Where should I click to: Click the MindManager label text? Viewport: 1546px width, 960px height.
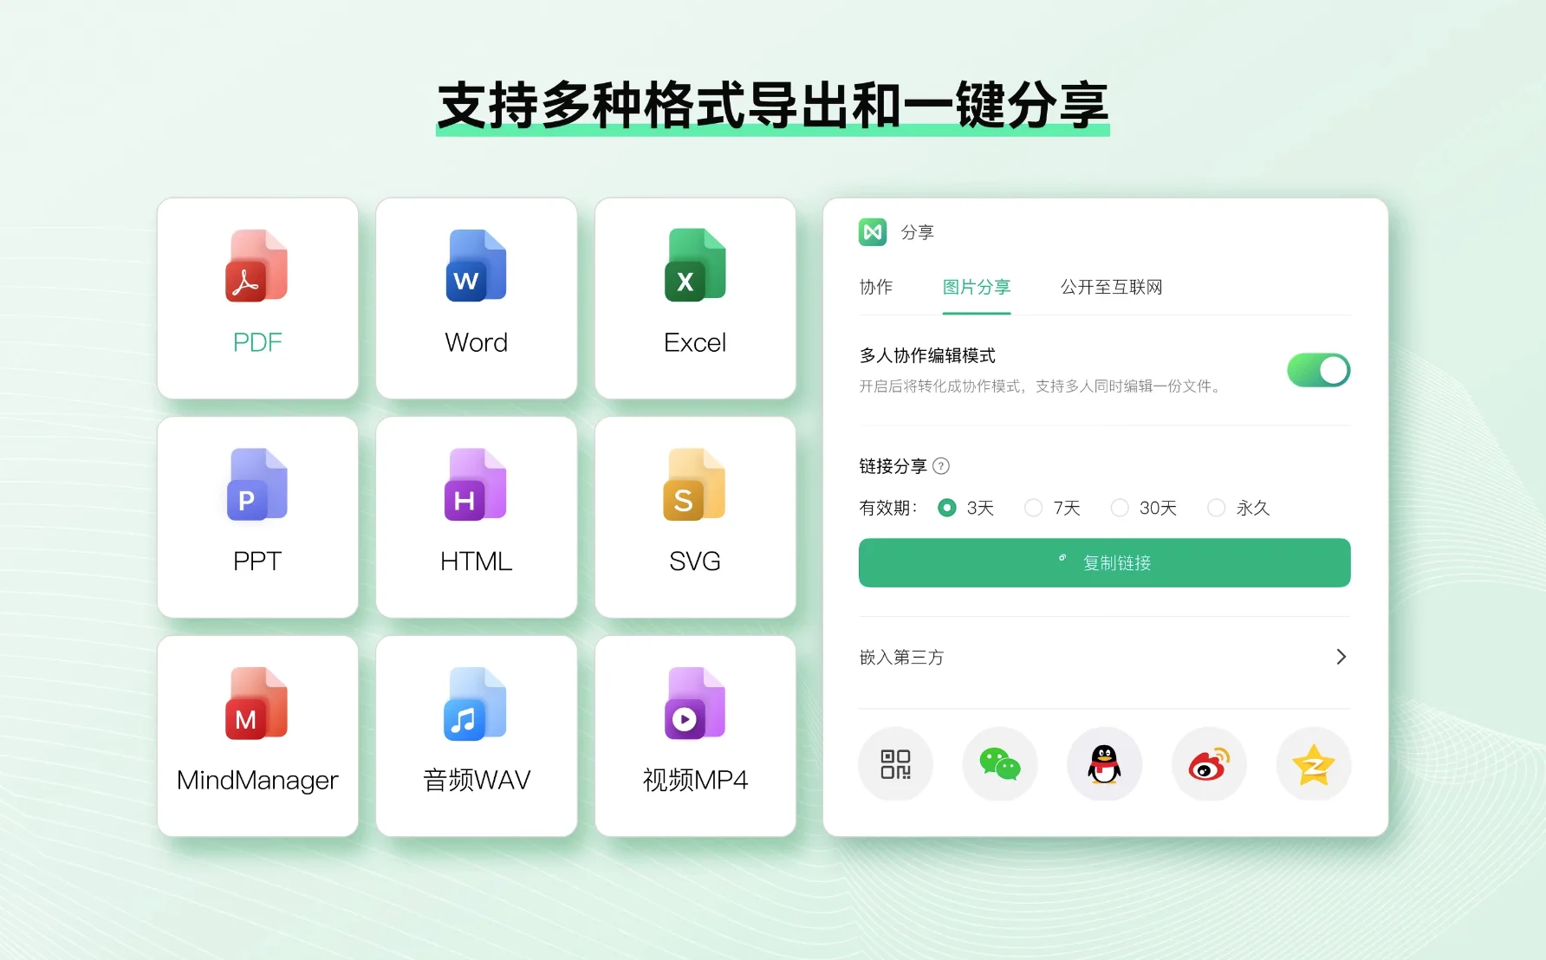click(x=257, y=781)
